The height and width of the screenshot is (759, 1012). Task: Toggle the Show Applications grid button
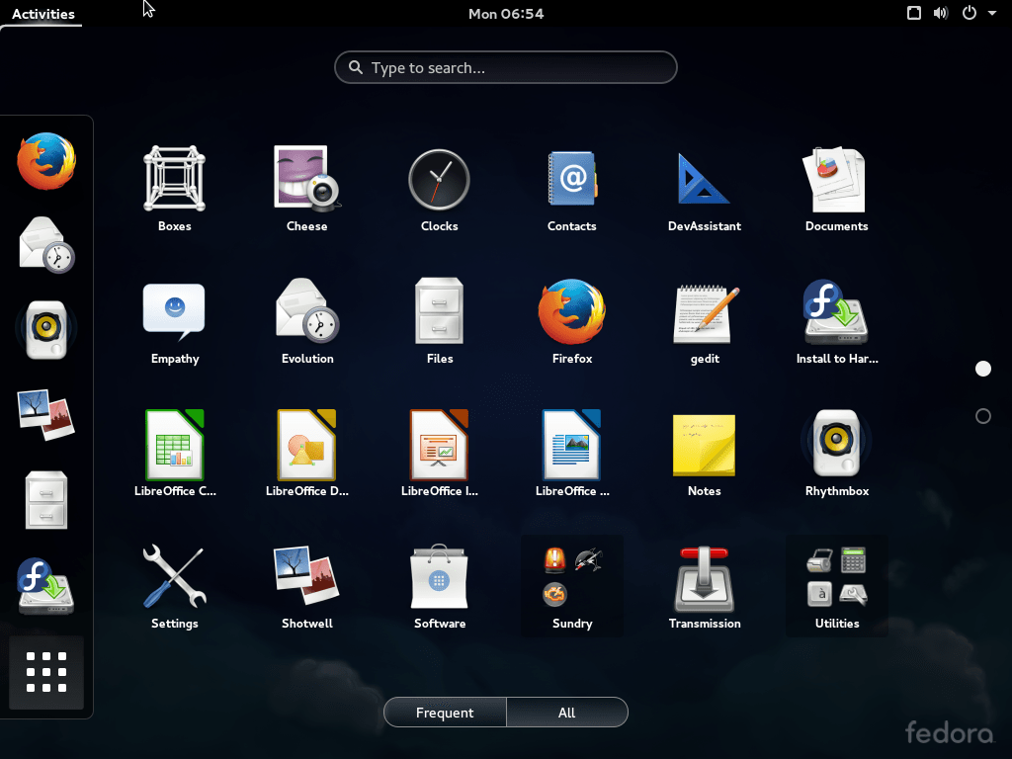pyautogui.click(x=46, y=672)
